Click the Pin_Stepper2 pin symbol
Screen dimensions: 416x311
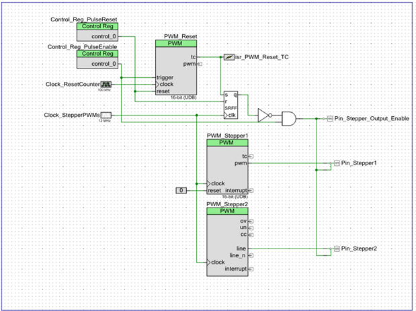click(337, 249)
